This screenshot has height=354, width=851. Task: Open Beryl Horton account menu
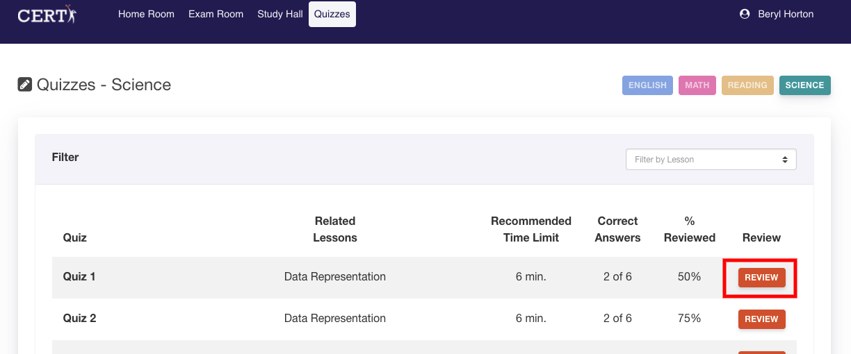tap(786, 14)
